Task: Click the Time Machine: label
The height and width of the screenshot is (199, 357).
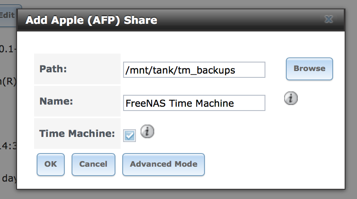Action: coord(77,134)
